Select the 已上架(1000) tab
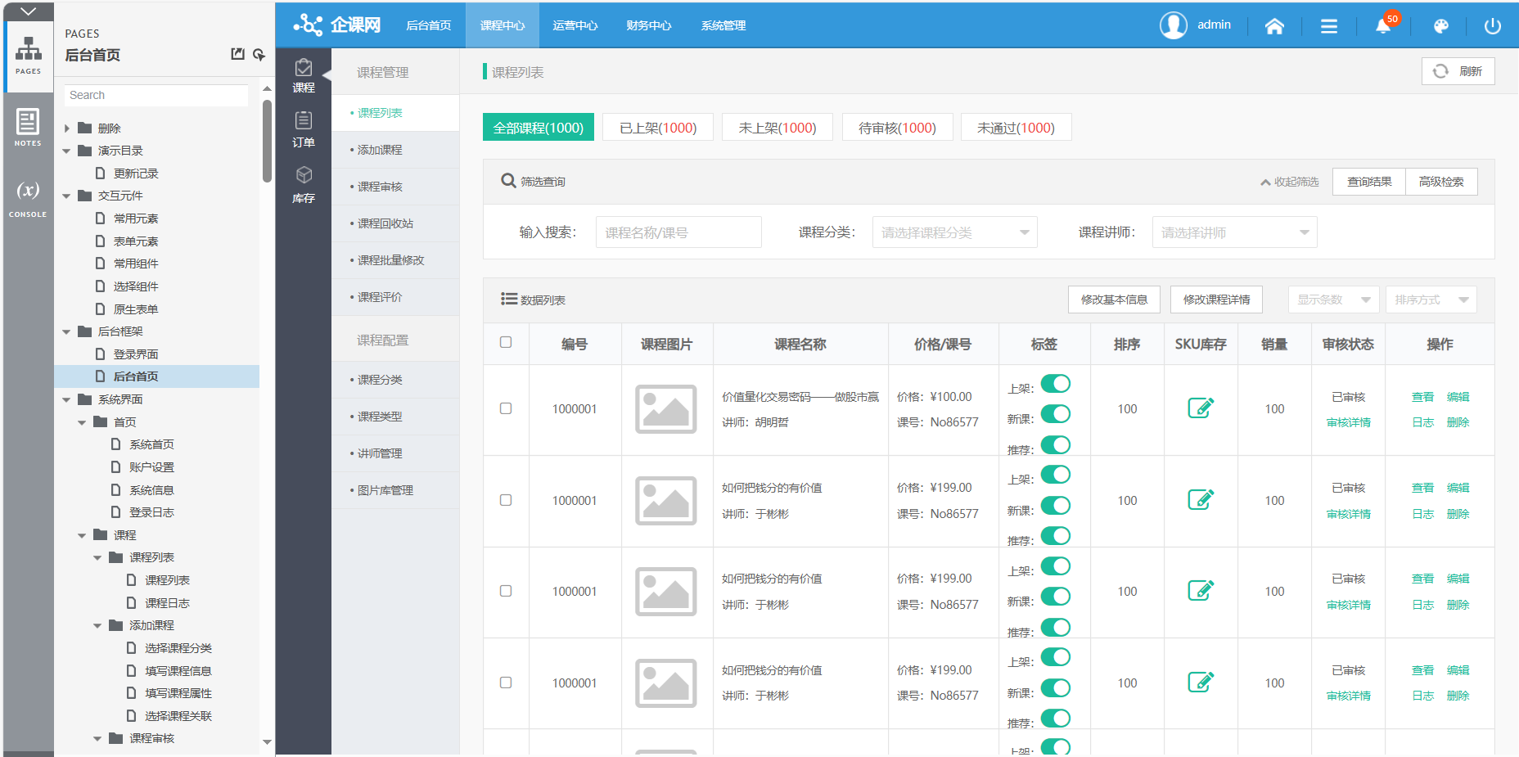This screenshot has width=1519, height=757. point(658,128)
